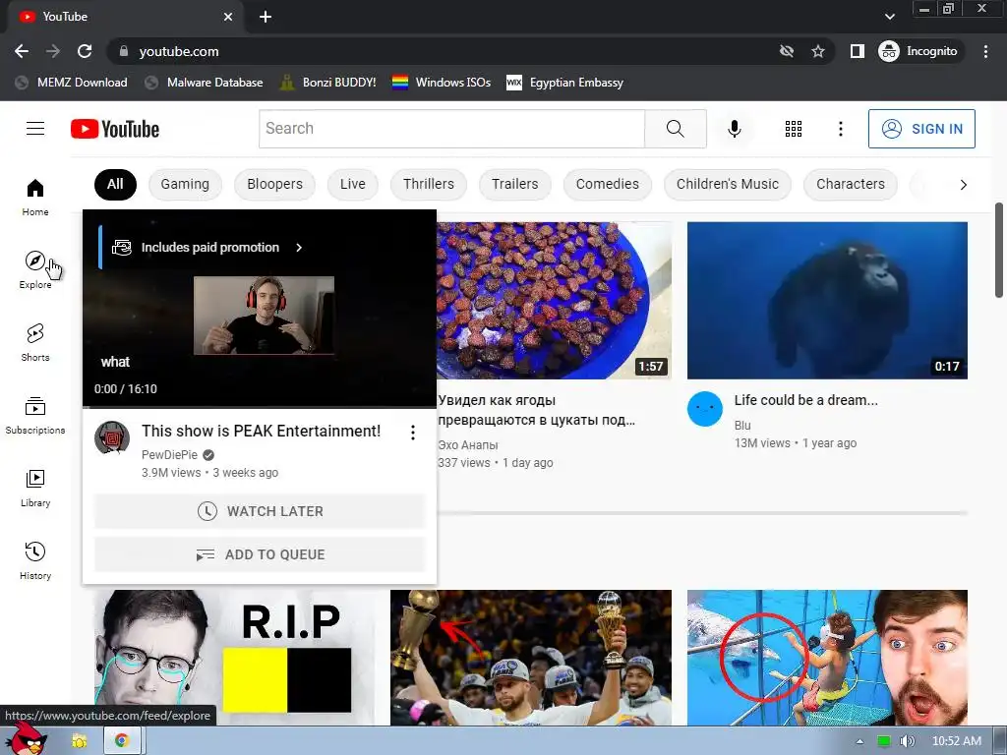Select the Thrillers filter chip
Viewport: 1007px width, 755px height.
[x=429, y=184]
